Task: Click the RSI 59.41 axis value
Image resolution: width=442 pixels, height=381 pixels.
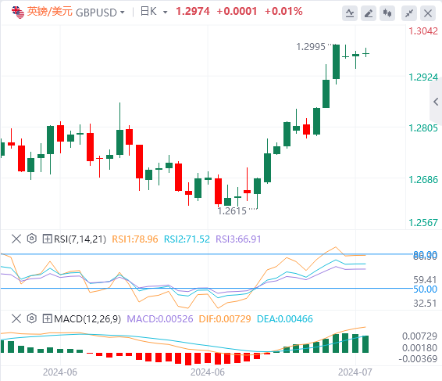Action: tap(425, 280)
